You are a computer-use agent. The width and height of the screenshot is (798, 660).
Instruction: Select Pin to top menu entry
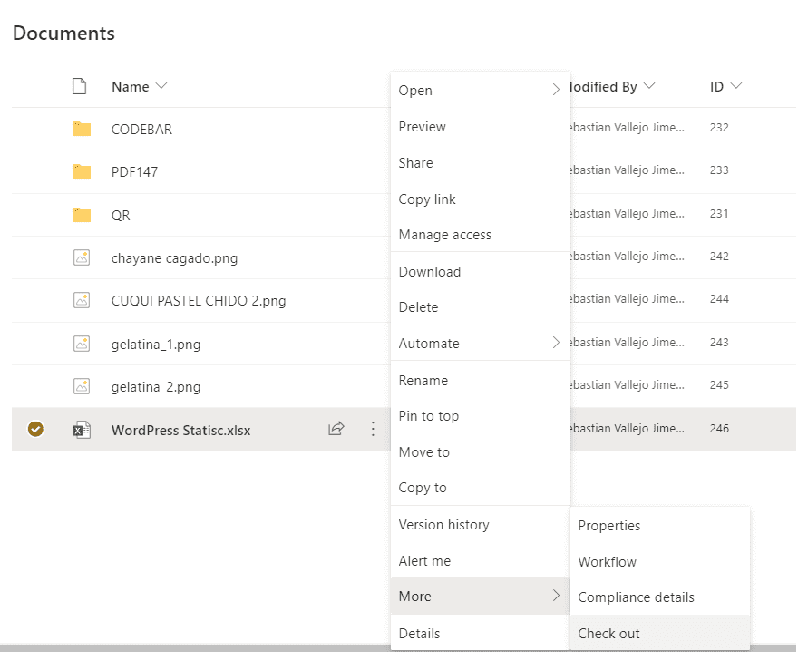coord(481,416)
